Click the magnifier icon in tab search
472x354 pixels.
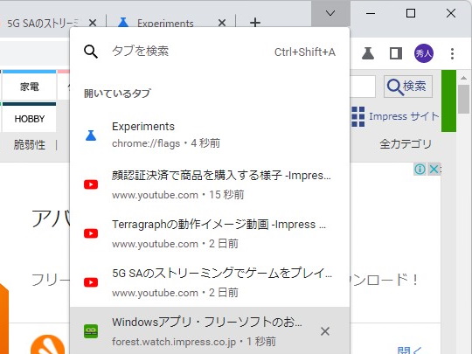tap(91, 52)
